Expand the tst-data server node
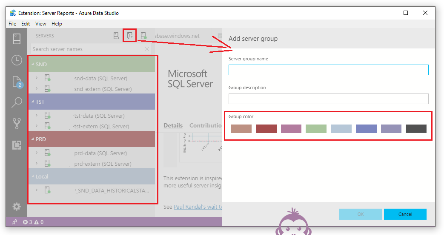The width and height of the screenshot is (447, 235). tap(37, 115)
